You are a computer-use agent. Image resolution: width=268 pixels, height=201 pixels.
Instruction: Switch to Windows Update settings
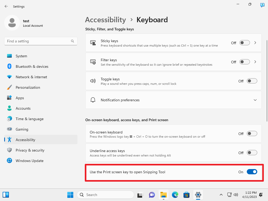click(x=30, y=160)
